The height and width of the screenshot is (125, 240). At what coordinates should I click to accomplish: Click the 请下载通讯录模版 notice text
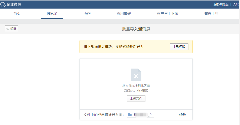[114, 47]
